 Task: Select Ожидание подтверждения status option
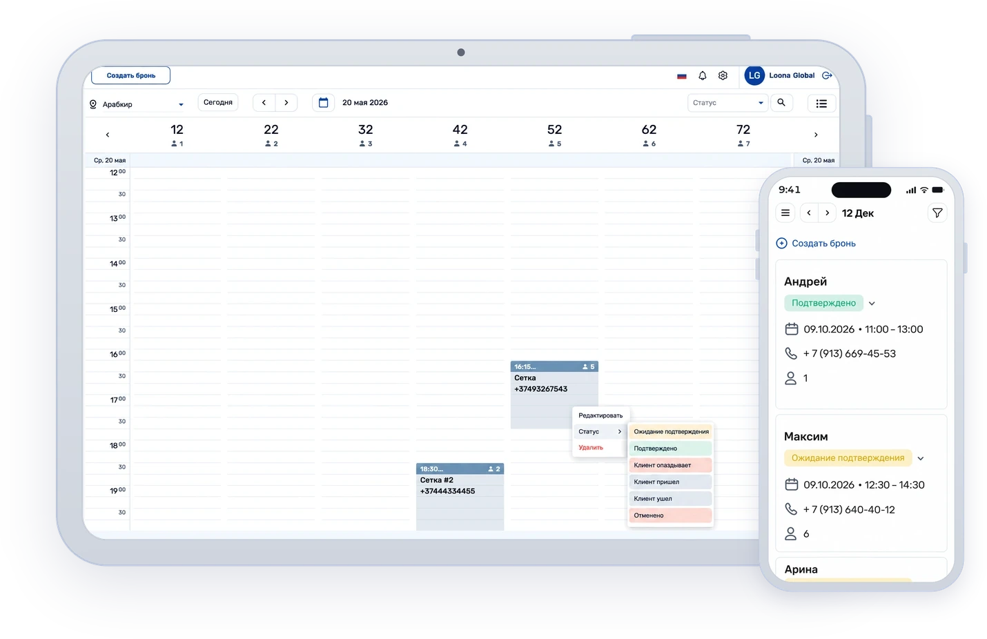point(670,431)
